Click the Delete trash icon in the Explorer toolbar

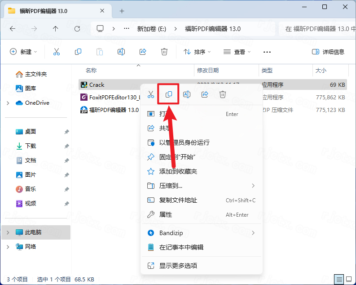tap(164, 52)
